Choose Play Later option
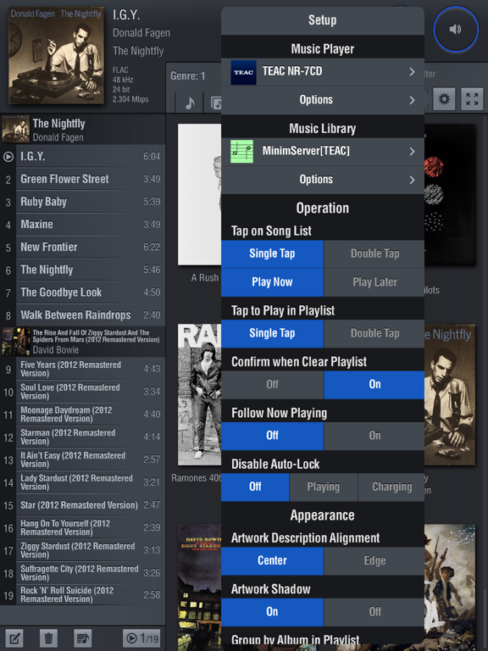Screen dimensions: 488x651 coord(374,282)
